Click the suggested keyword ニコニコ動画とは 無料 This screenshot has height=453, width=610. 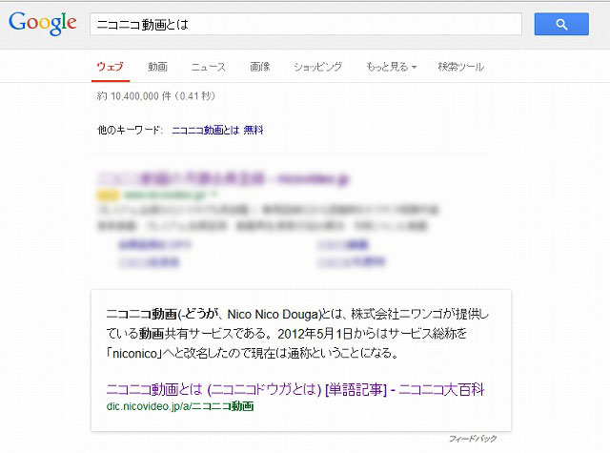217,130
